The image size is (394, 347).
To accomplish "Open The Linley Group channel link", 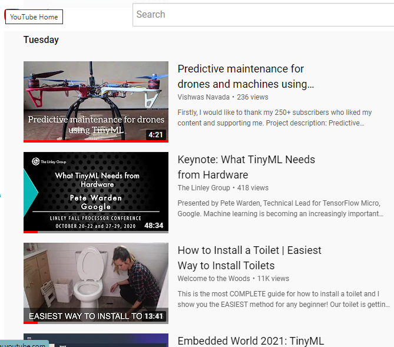I will (x=204, y=188).
